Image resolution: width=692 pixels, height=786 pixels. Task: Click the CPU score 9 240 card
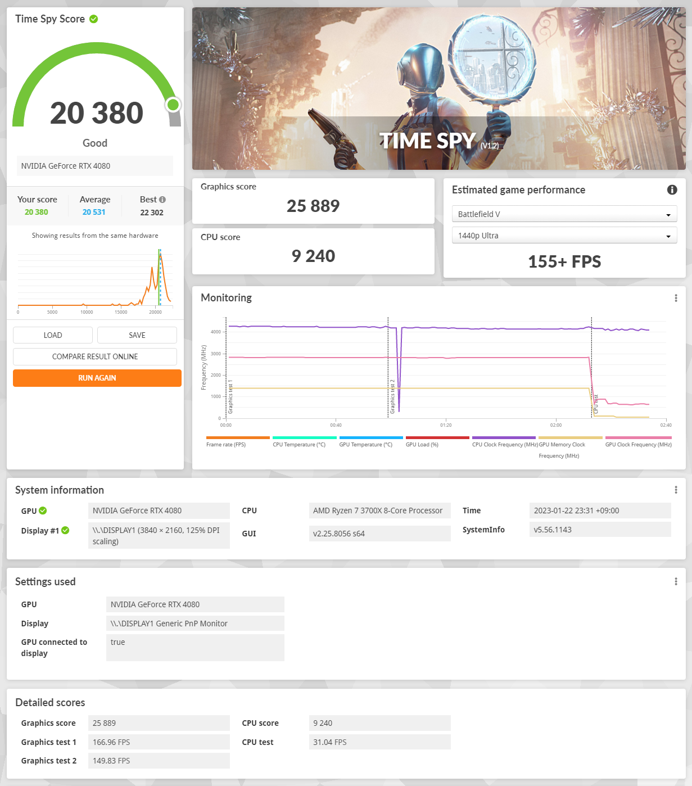tap(313, 251)
